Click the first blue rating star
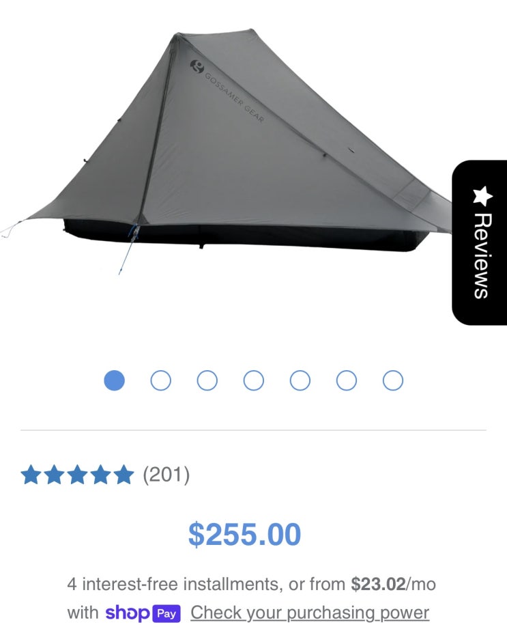The height and width of the screenshot is (631, 507). point(31,475)
